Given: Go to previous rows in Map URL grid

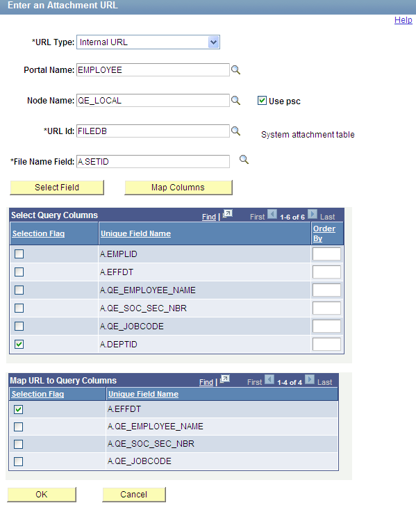Looking at the screenshot, I should point(269,379).
